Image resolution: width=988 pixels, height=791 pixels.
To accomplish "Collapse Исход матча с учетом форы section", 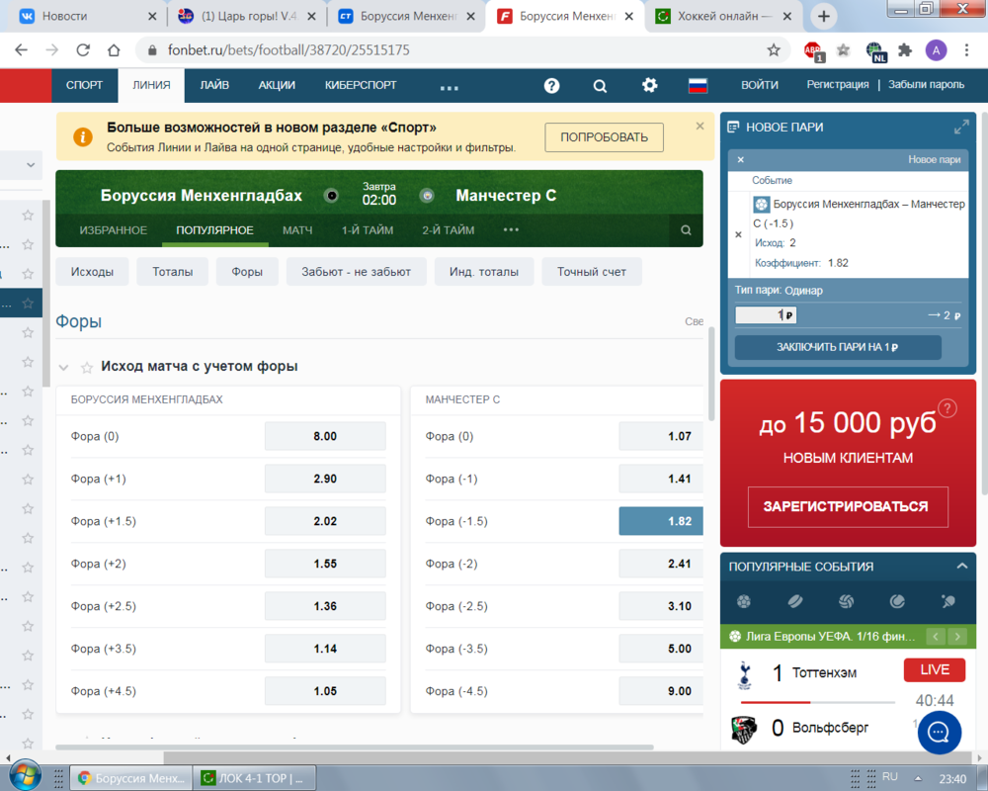I will (x=63, y=367).
